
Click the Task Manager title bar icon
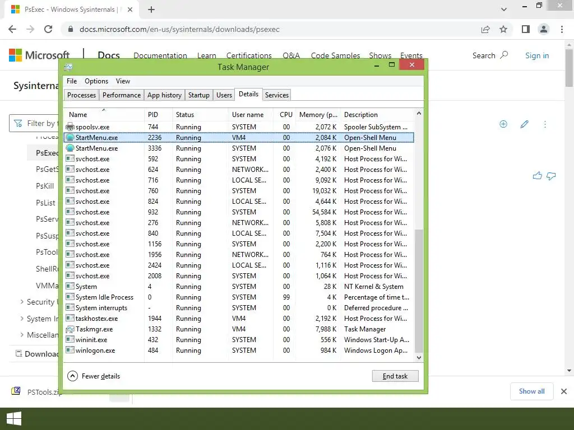click(x=68, y=67)
